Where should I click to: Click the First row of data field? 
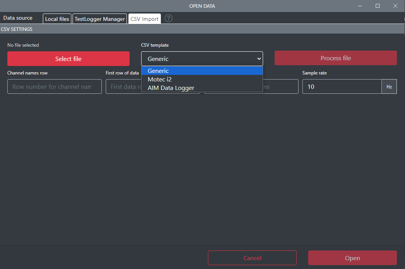click(123, 86)
